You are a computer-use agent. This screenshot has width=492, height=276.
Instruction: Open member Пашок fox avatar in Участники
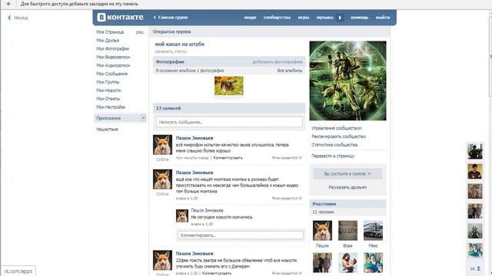point(322,231)
